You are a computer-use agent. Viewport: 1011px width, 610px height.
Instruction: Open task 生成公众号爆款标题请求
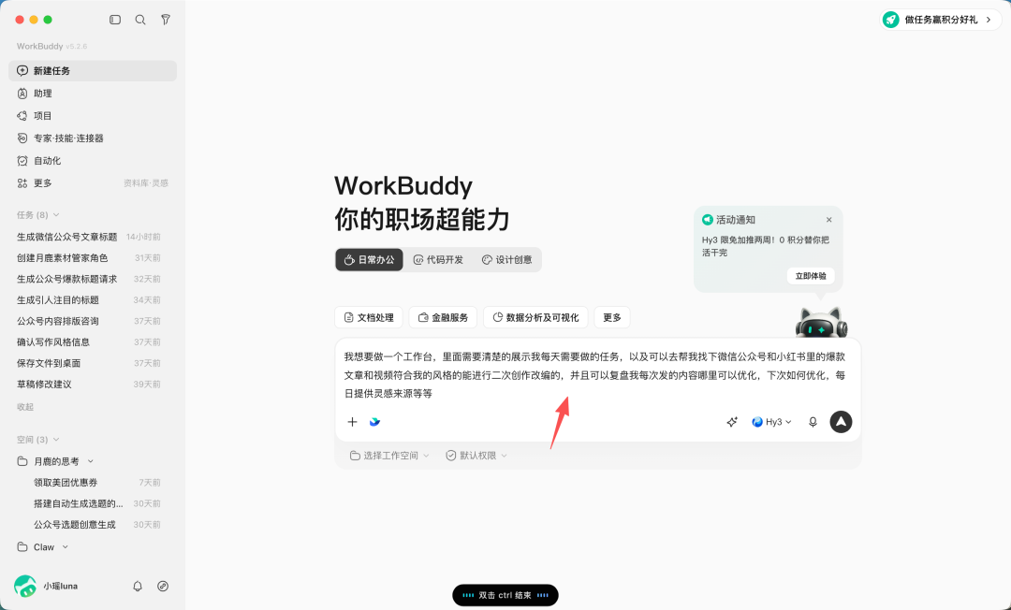tap(67, 280)
